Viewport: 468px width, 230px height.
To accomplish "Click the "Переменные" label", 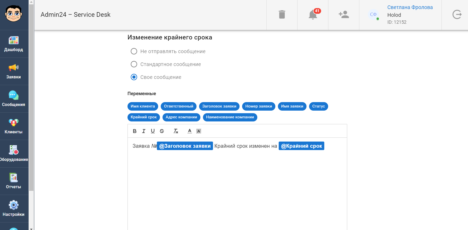I will pos(142,94).
